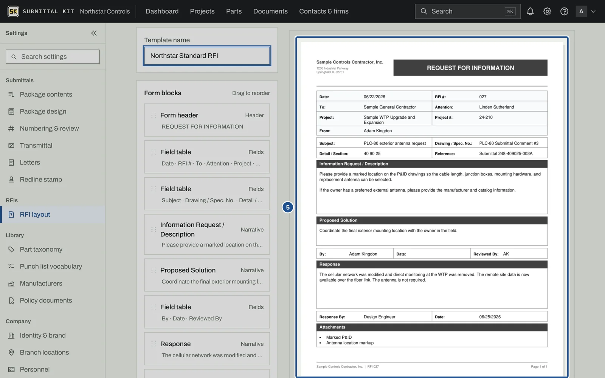Open the Projects tab
Screen dimensions: 605x378
pos(202,11)
